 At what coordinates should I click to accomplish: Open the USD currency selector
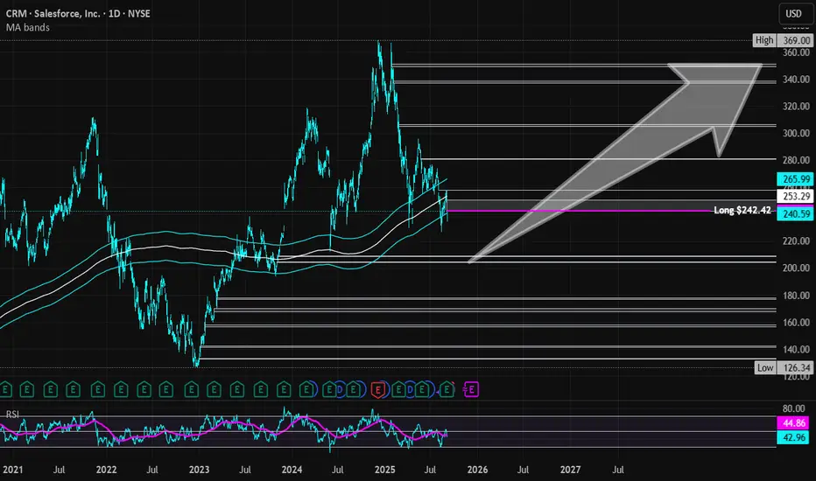[793, 13]
